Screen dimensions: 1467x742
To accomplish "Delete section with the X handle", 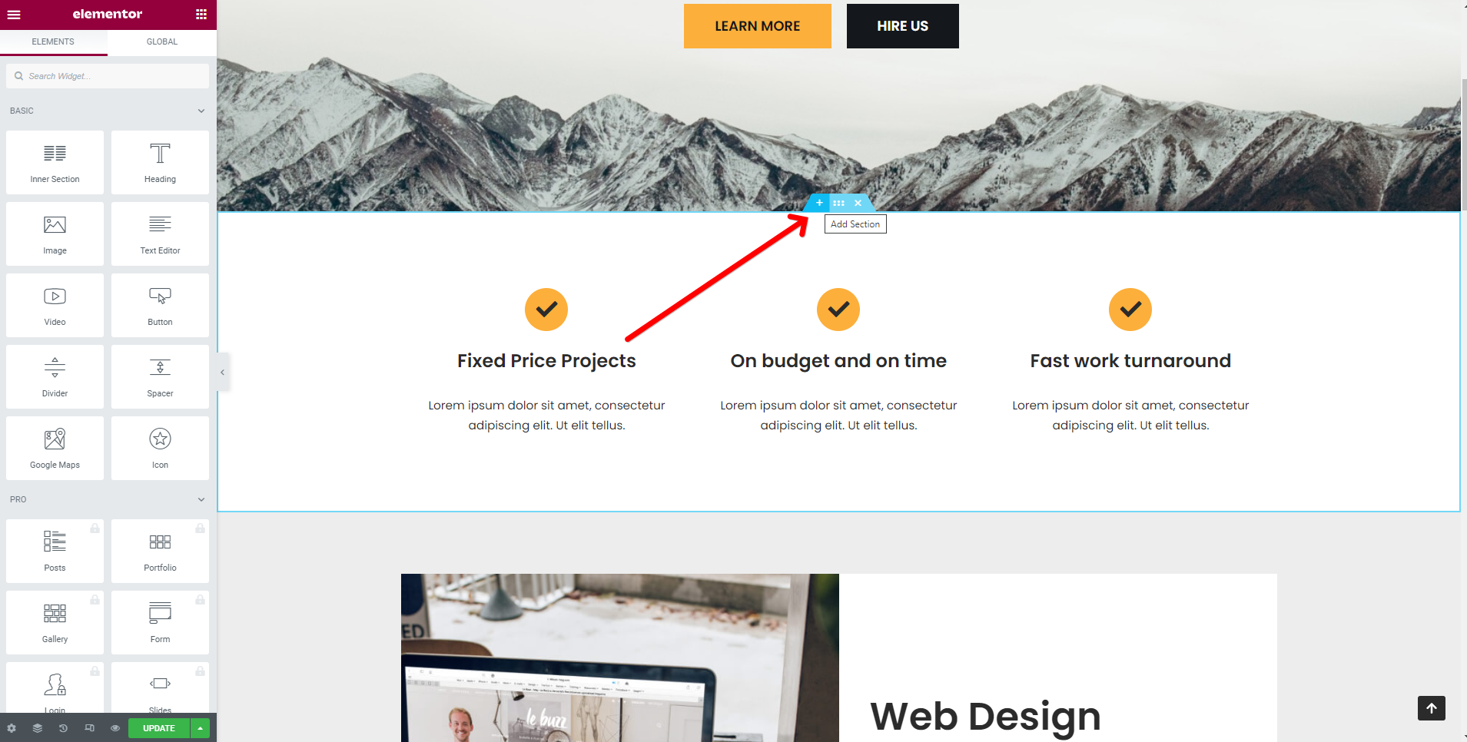I will 858,203.
